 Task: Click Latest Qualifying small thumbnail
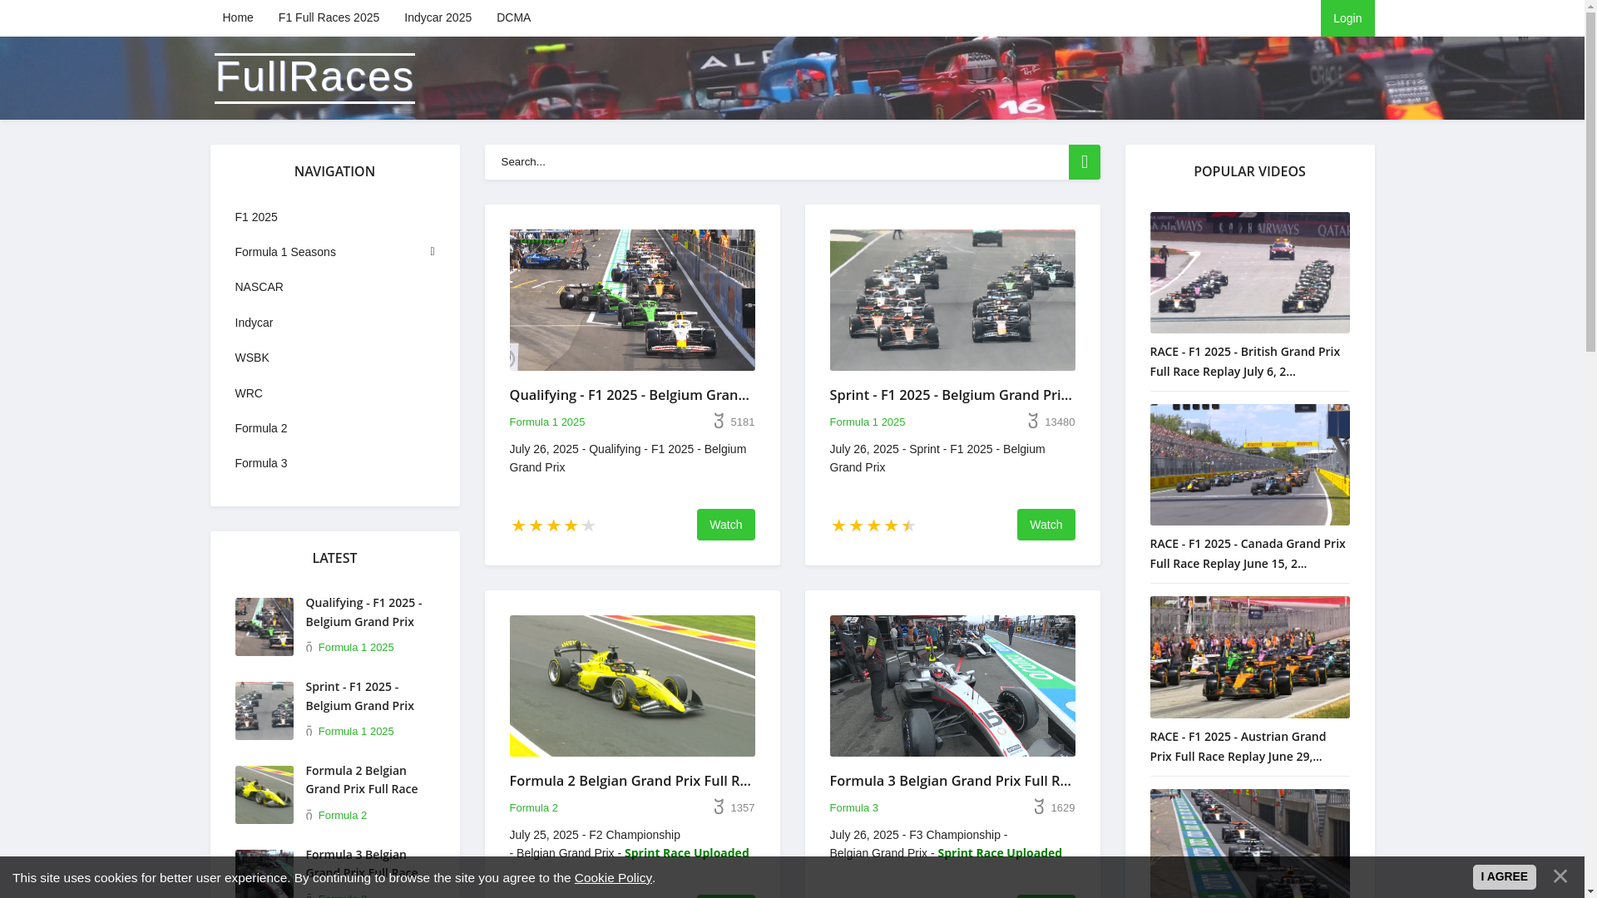264,627
